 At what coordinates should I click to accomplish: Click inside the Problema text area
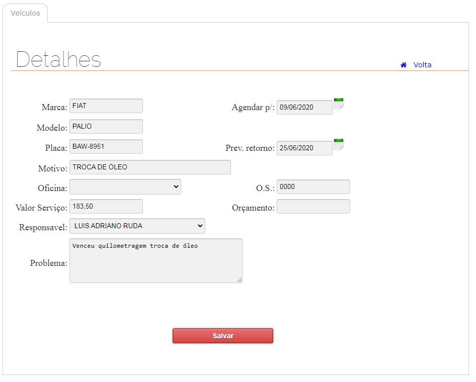[155, 261]
